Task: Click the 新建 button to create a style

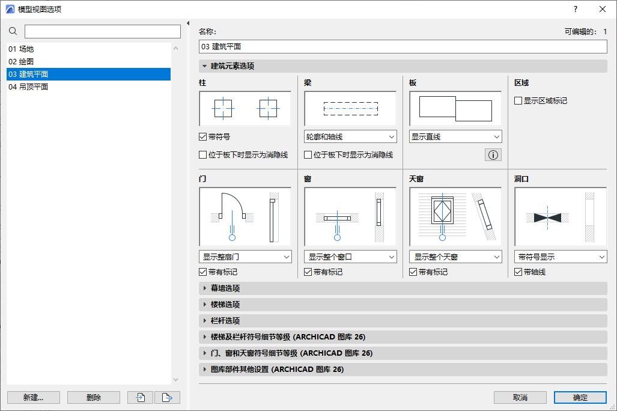Action: pos(33,397)
